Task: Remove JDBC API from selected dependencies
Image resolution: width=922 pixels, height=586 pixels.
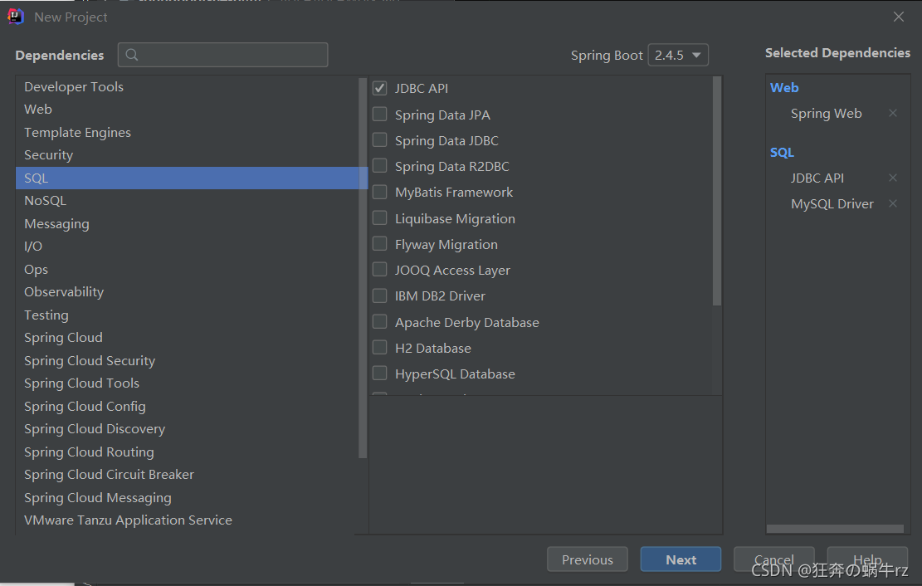Action: coord(893,178)
